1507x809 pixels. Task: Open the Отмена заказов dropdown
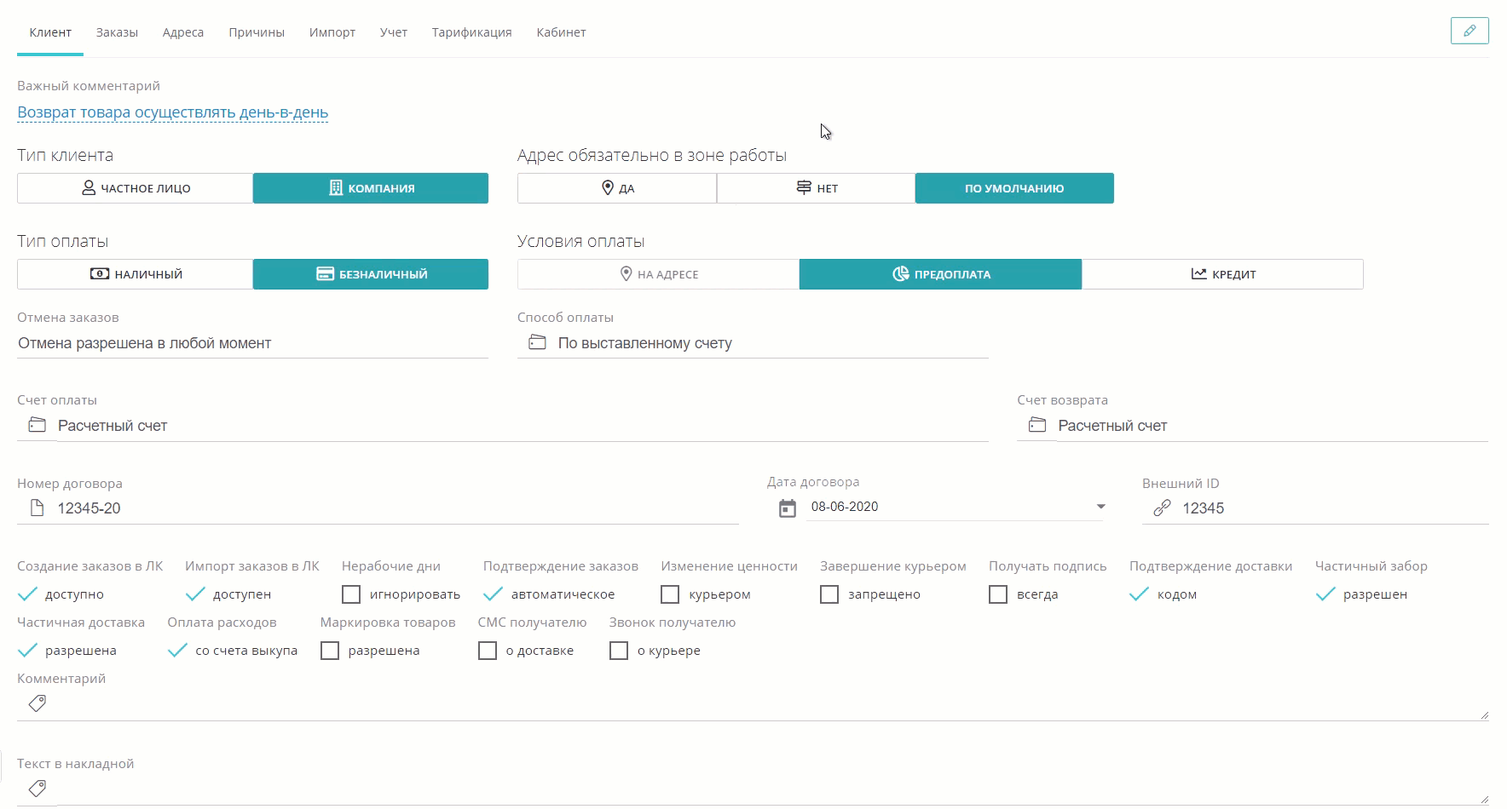[x=252, y=343]
